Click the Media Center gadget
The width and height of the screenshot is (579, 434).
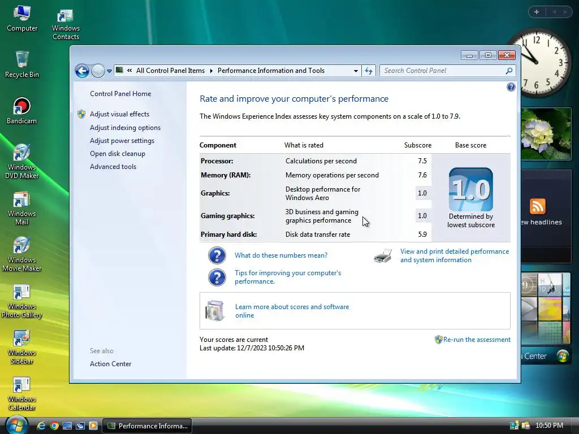[546, 356]
